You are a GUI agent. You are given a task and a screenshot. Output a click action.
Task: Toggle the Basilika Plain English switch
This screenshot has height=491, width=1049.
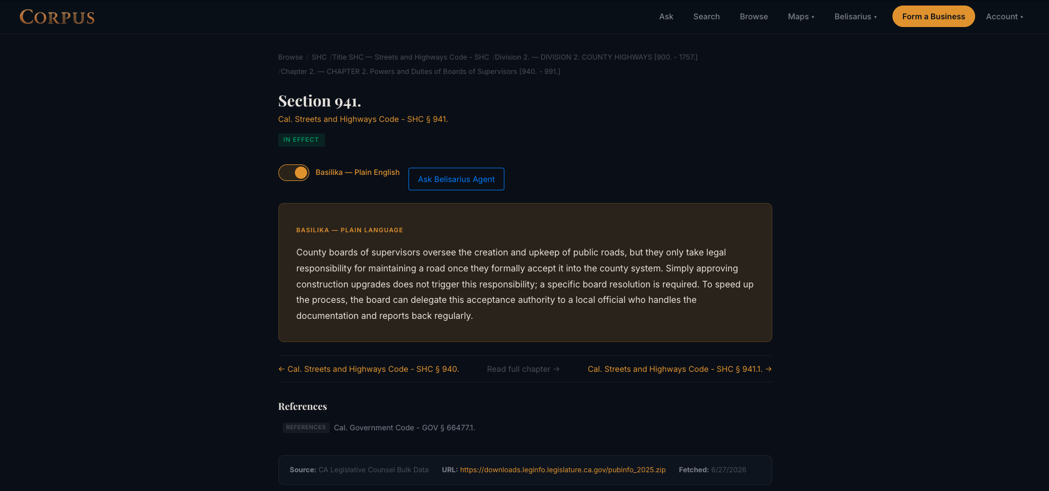tap(294, 173)
